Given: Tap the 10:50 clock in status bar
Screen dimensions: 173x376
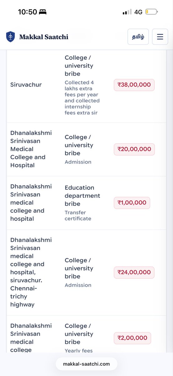Looking at the screenshot, I should (x=27, y=12).
